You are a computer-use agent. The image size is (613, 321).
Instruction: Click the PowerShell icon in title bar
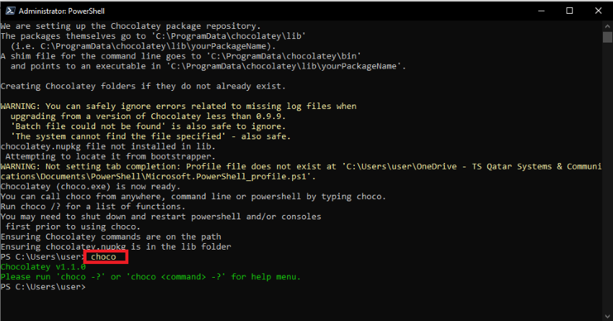point(10,11)
